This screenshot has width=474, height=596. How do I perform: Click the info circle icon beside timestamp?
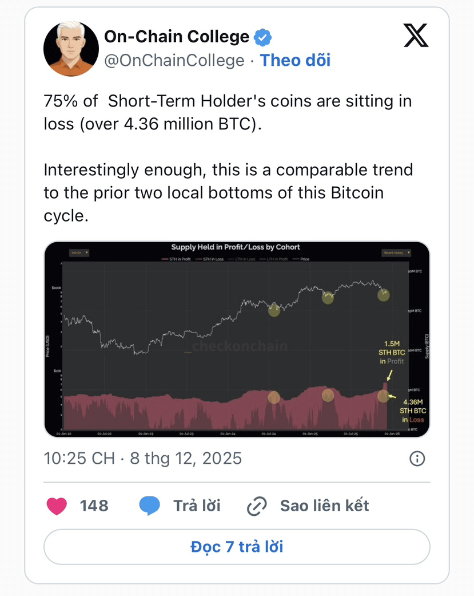click(x=417, y=458)
